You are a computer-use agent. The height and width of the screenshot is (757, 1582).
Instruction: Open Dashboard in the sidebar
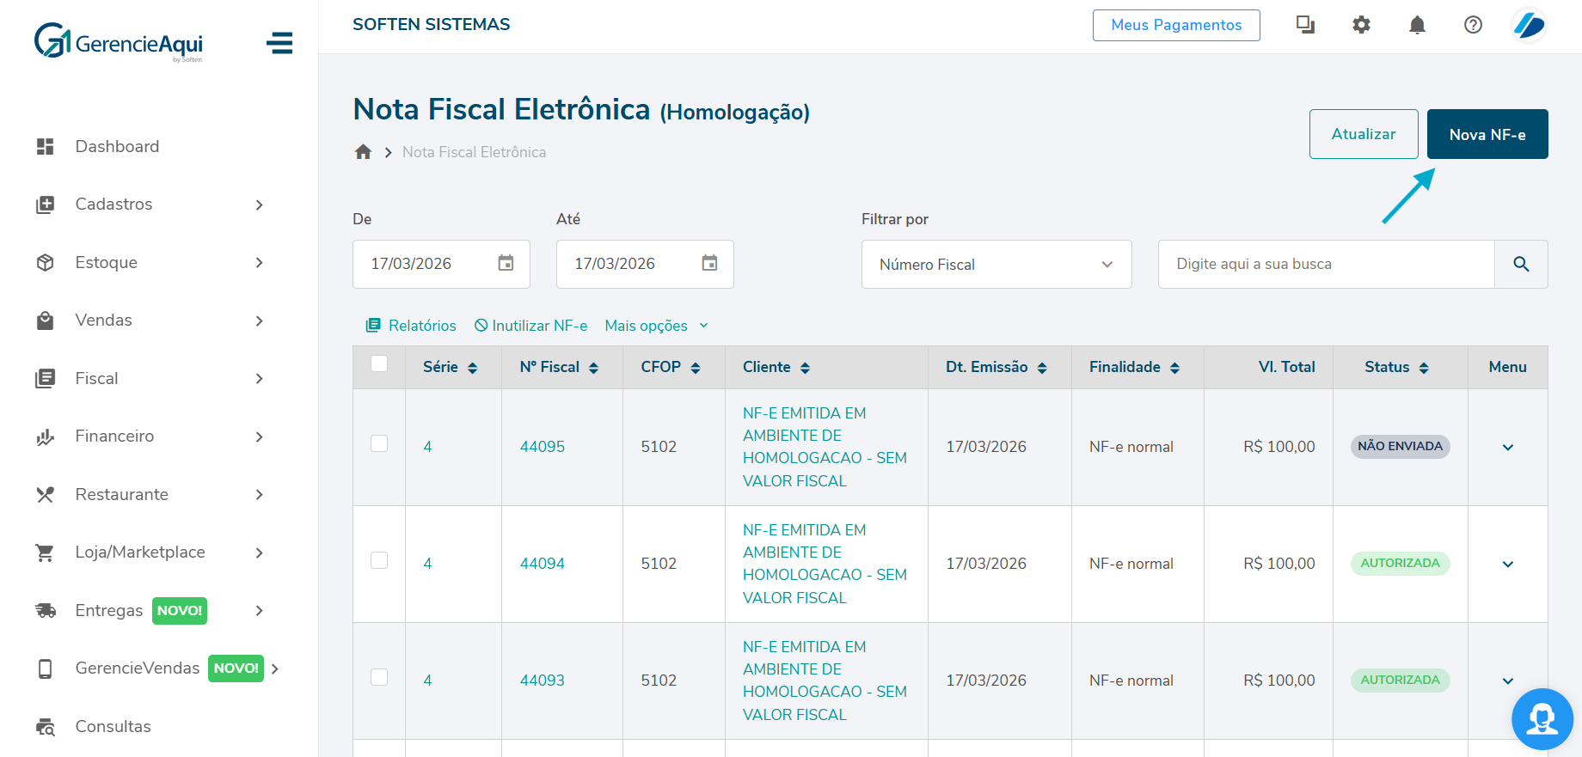(x=117, y=146)
